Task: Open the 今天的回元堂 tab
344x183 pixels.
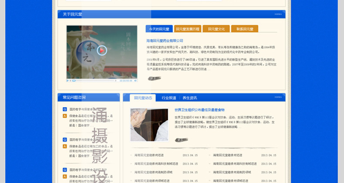Action: pos(159,29)
